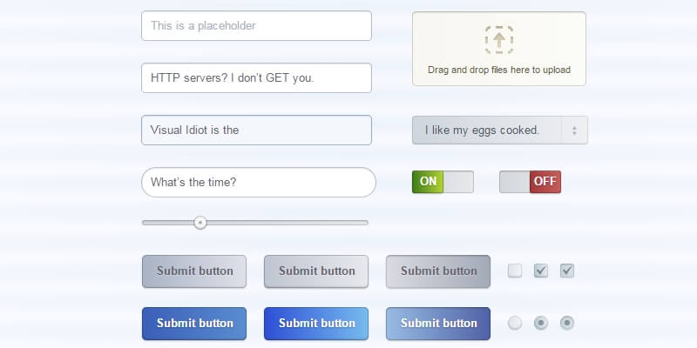Click the first gray Submit button
The height and width of the screenshot is (348, 697).
pyautogui.click(x=194, y=271)
